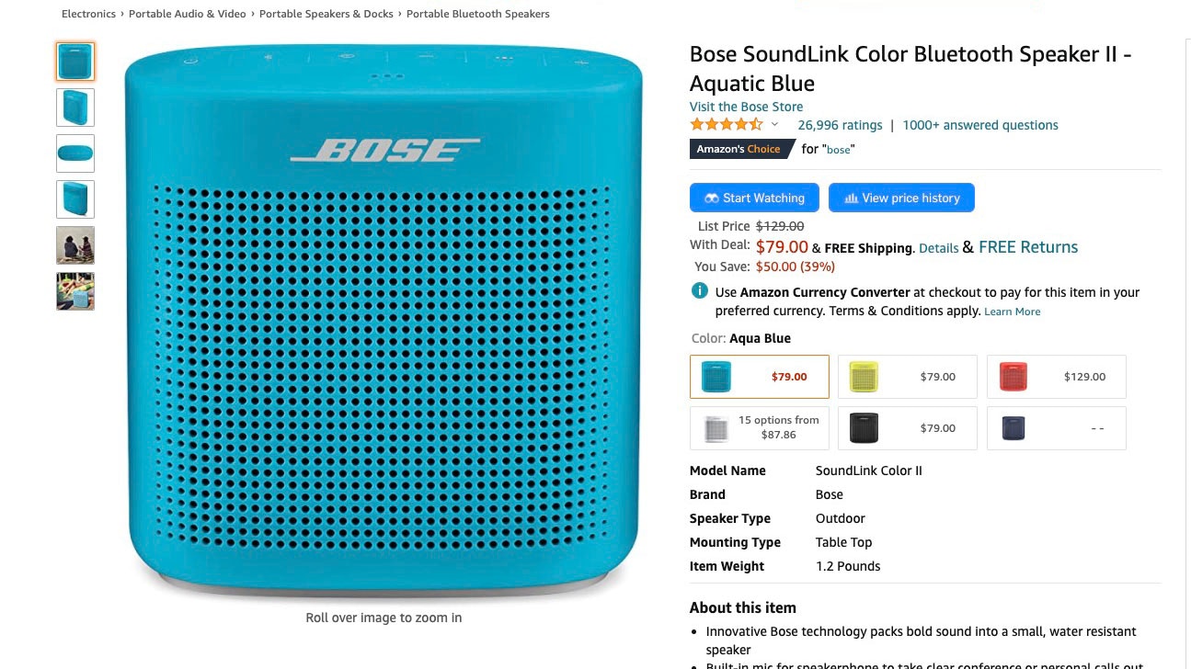
Task: Click the View price history button
Action: pos(901,198)
